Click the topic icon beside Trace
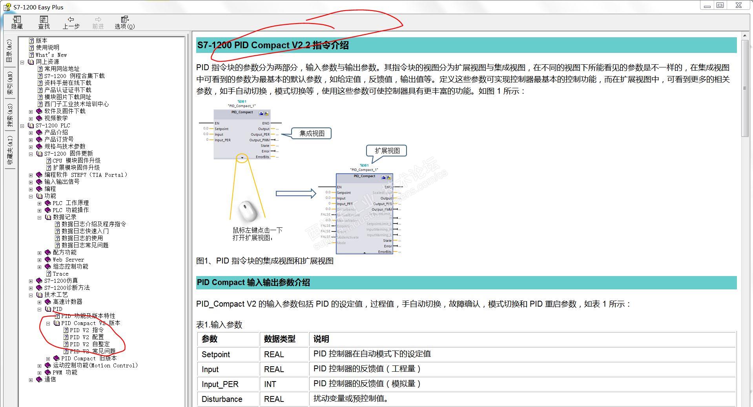Image resolution: width=753 pixels, height=407 pixels. [x=49, y=273]
